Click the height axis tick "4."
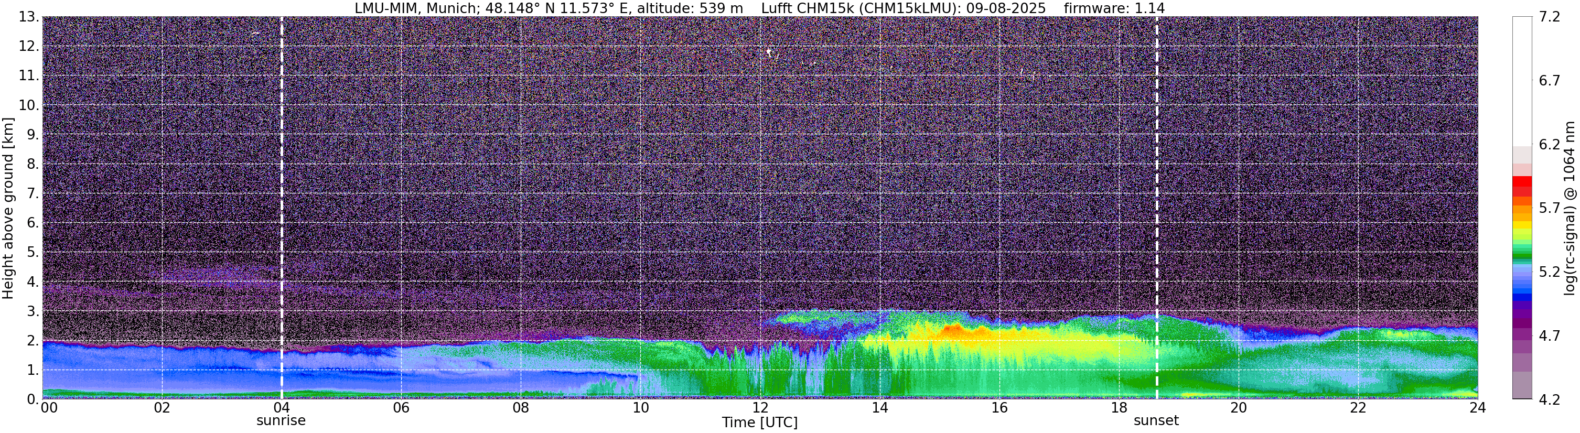1580x433 pixels. coord(33,282)
